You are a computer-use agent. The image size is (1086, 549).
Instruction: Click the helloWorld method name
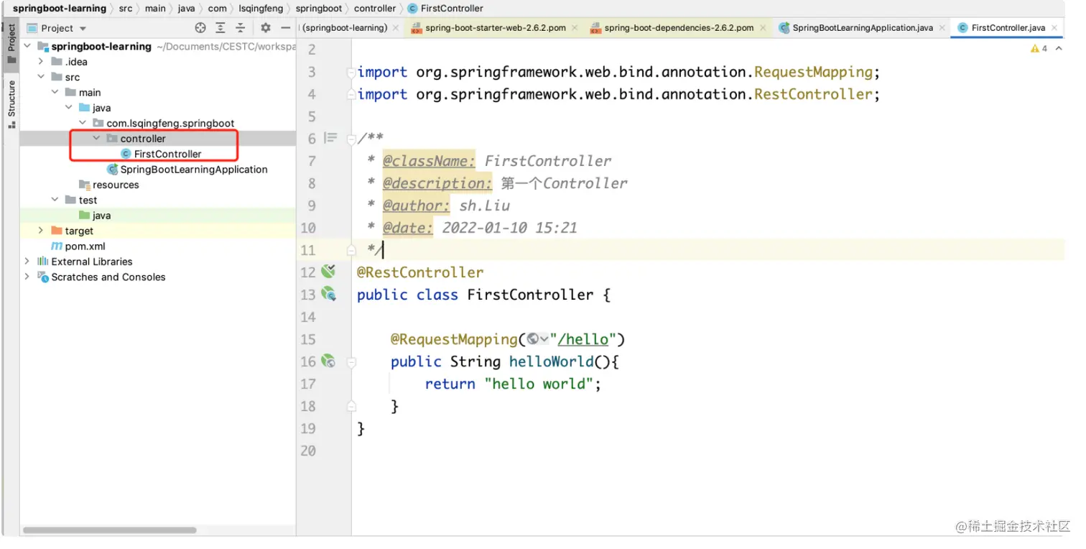pos(552,361)
